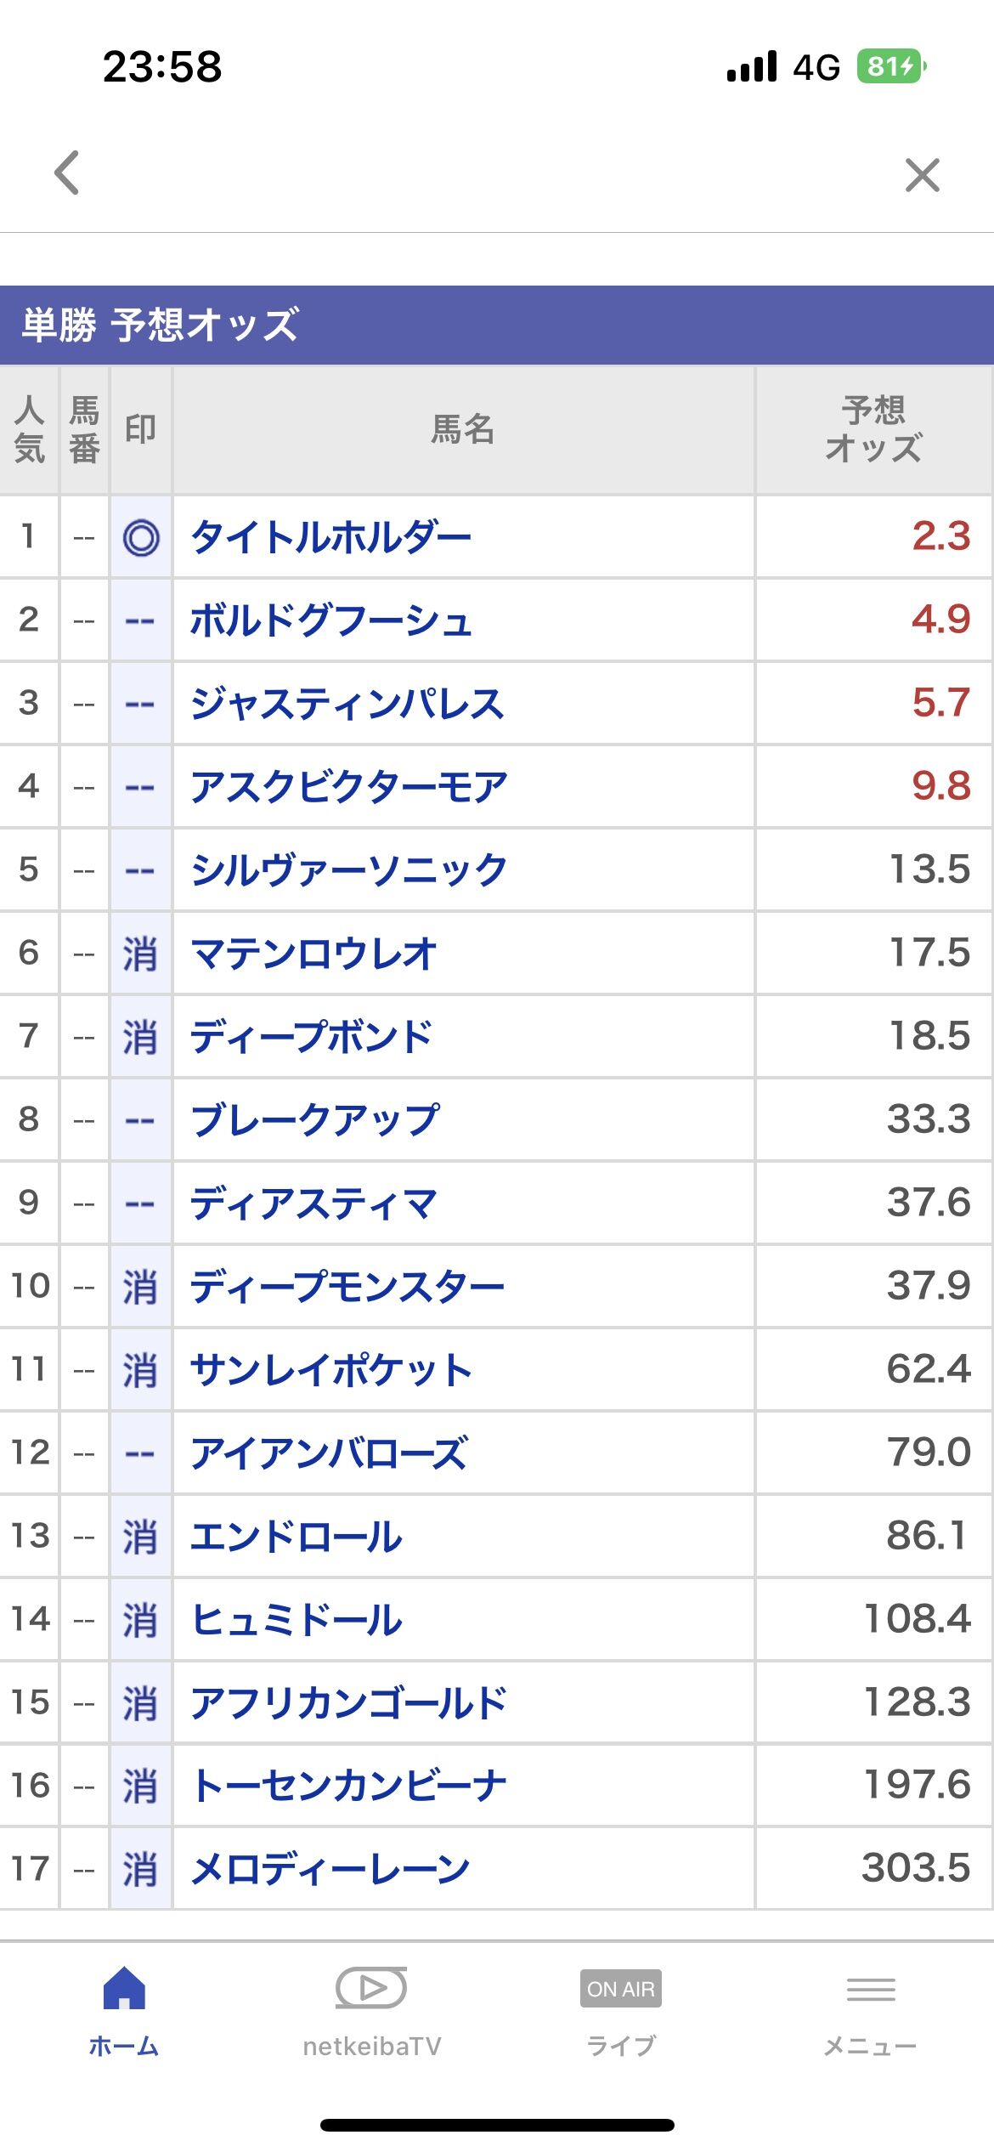Viewport: 994px width, 2152px height.
Task: Open the ホーム home tab
Action: (x=124, y=2011)
